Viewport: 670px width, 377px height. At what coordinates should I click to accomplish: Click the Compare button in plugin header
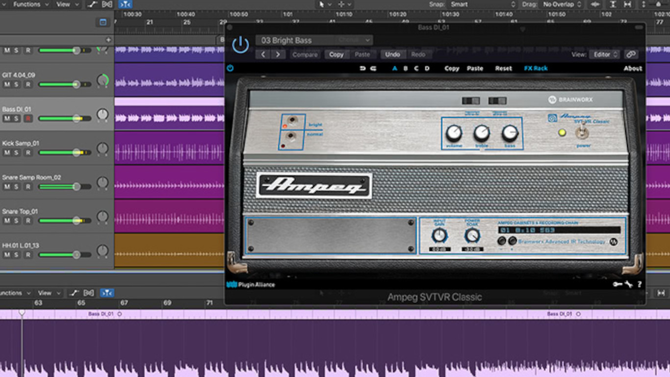click(x=305, y=54)
